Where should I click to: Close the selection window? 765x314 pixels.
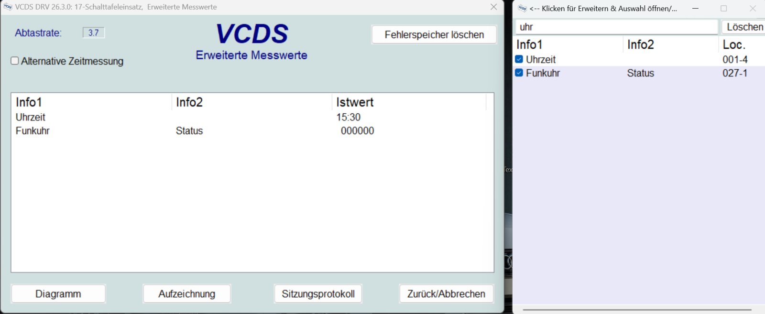tap(753, 8)
